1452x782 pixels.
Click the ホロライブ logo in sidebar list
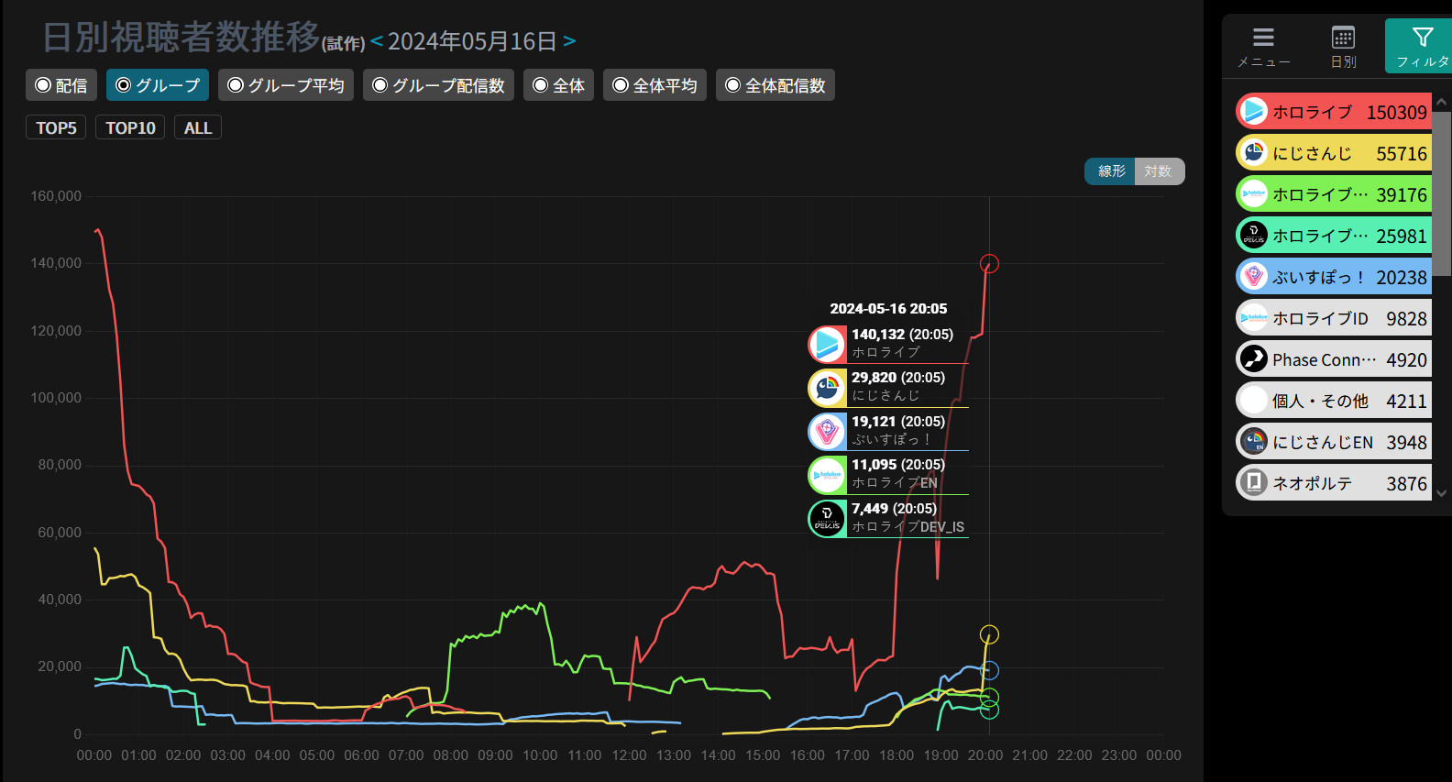pyautogui.click(x=1253, y=112)
